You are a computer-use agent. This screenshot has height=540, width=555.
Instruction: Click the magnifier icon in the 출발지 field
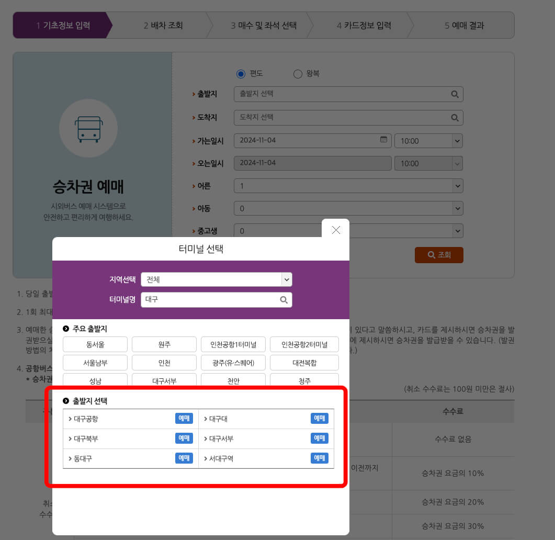coord(455,94)
